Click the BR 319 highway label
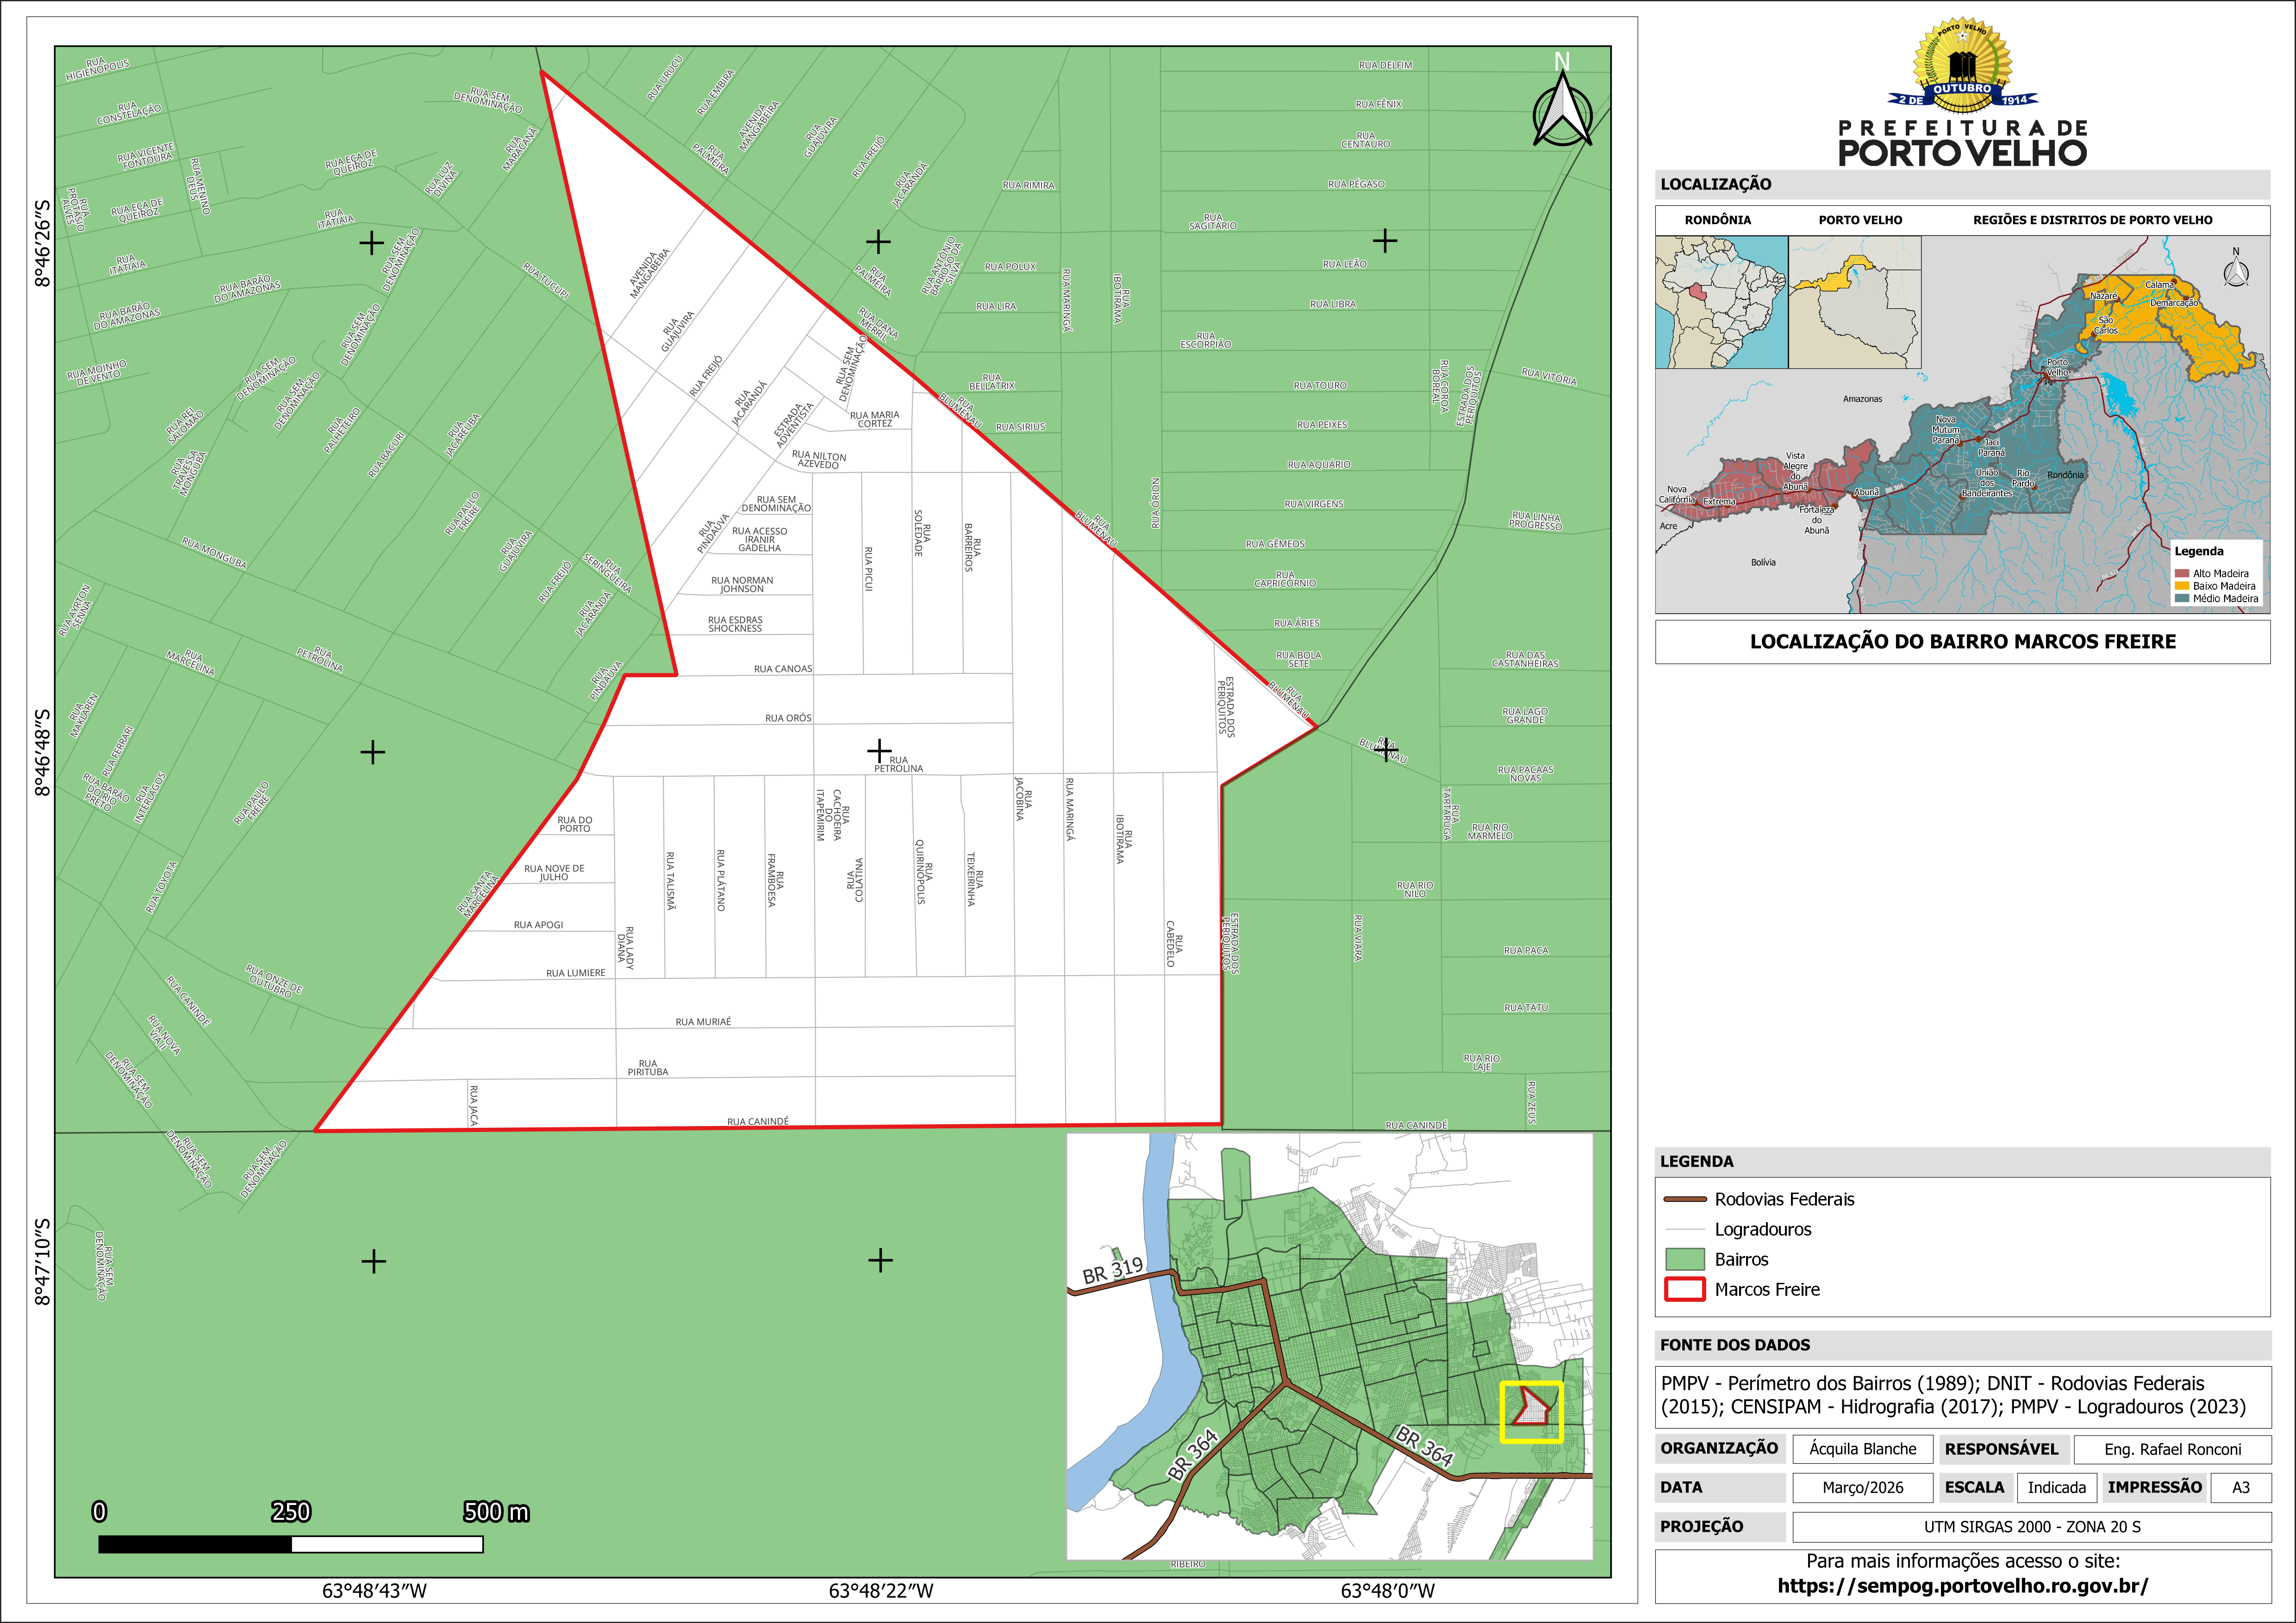 tap(1112, 1270)
